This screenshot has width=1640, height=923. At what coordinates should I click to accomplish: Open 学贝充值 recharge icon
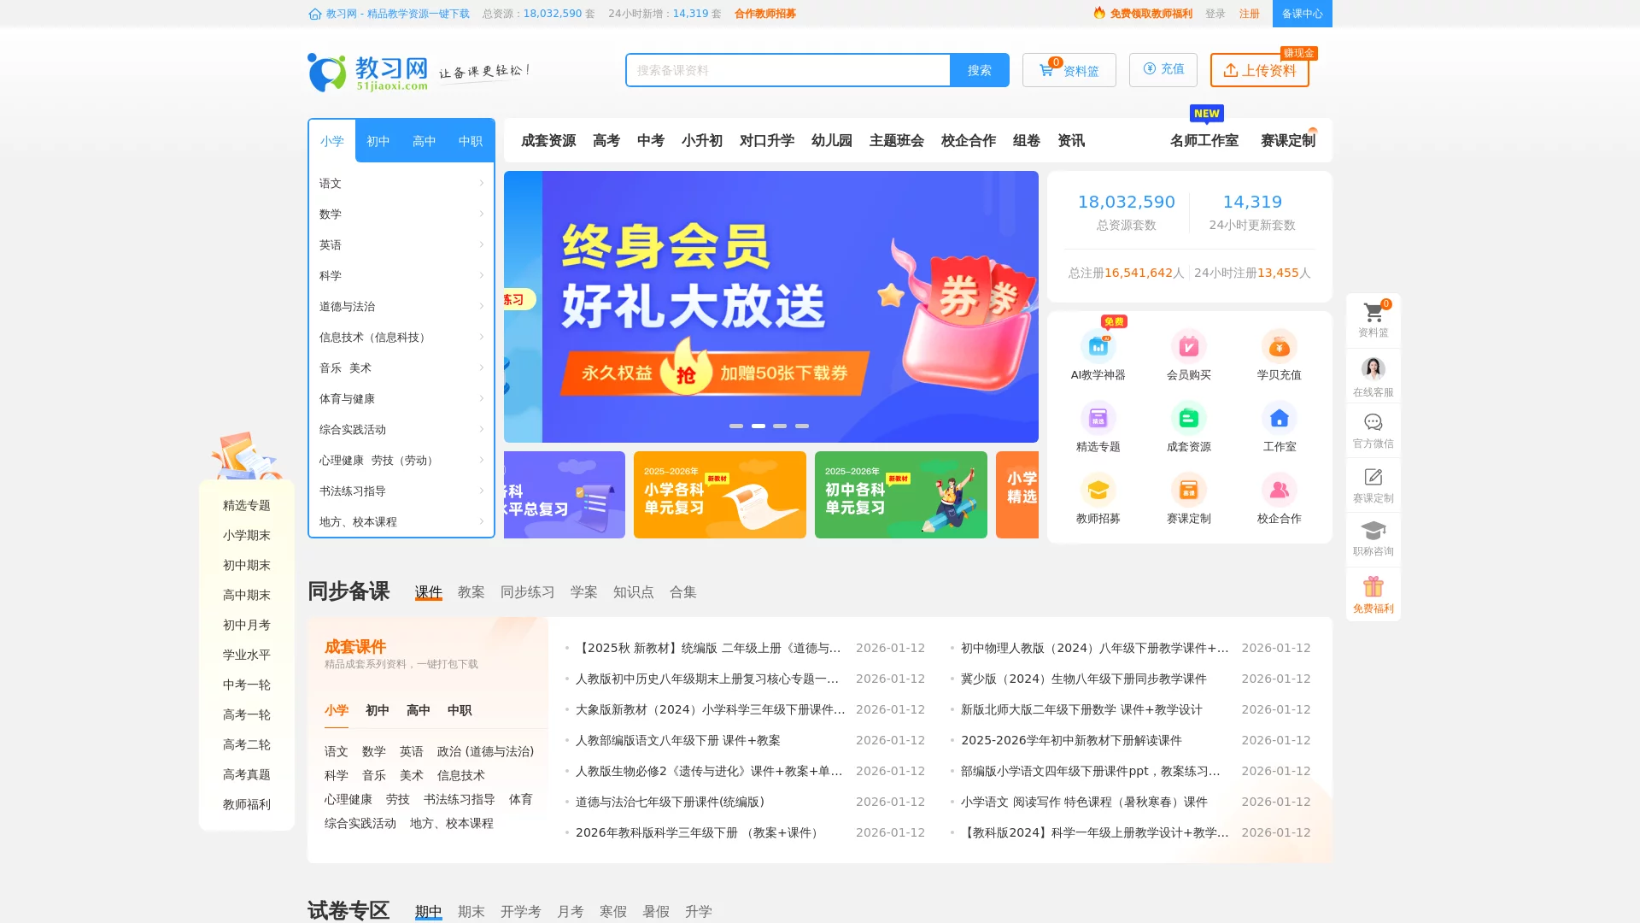1279,348
